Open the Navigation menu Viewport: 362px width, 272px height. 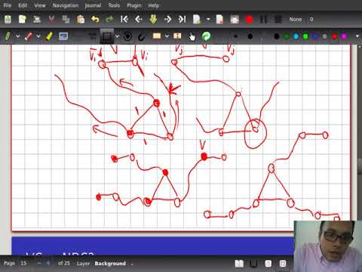point(66,5)
